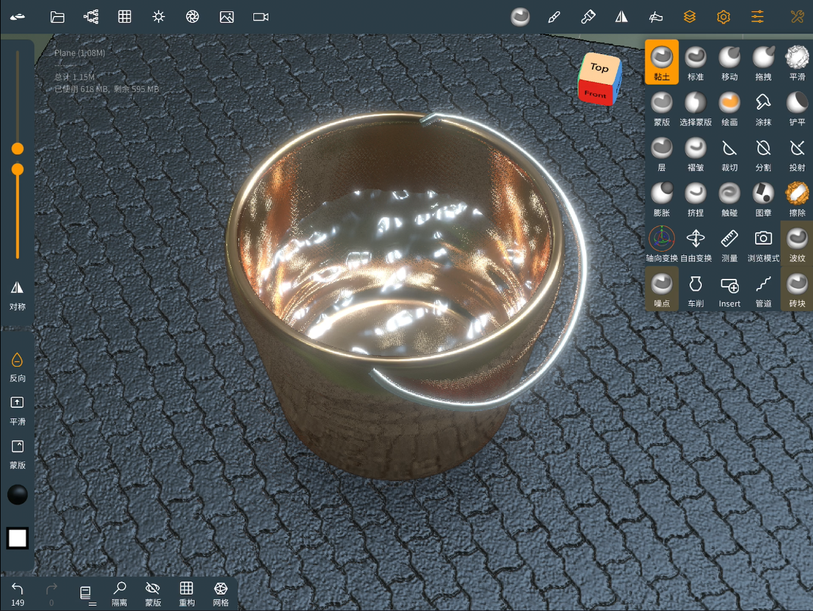The width and height of the screenshot is (813, 611).
Task: Select the Tube (管道) primitive tool
Action: (x=763, y=288)
